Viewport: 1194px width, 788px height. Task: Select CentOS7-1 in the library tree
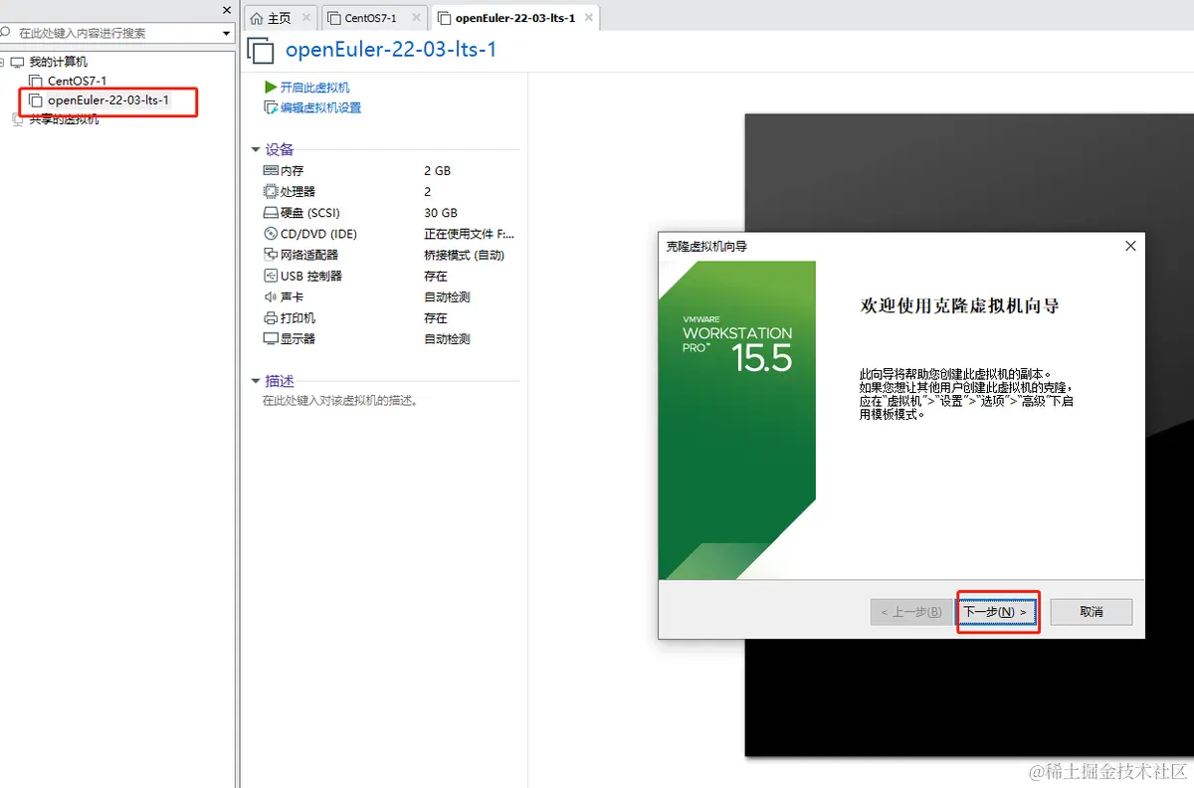77,81
